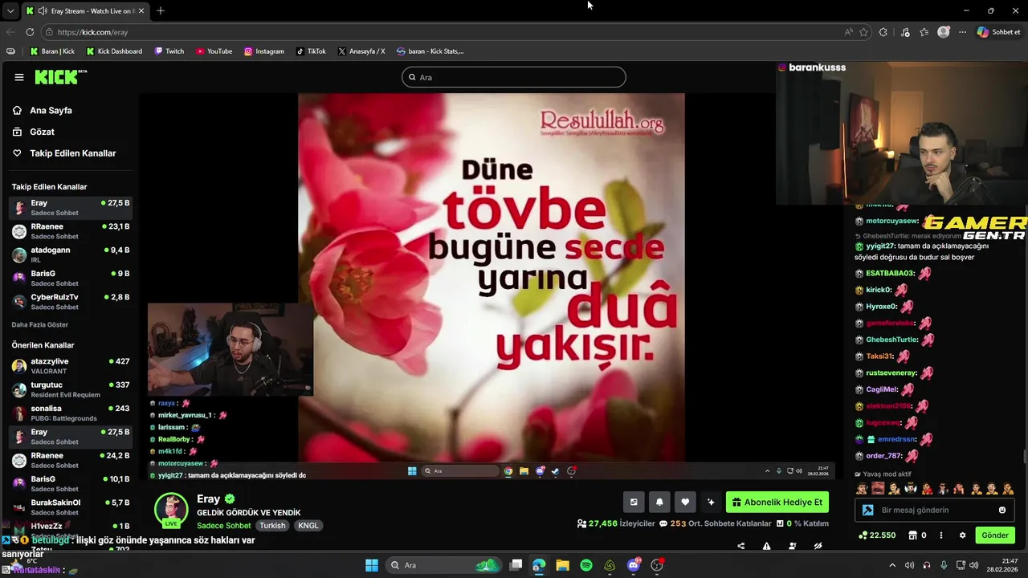Open Anasayfa / X bookmark
Image resolution: width=1028 pixels, height=578 pixels.
[x=361, y=51]
